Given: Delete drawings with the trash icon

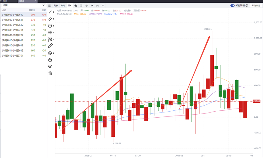Looking at the screenshot, I should pyautogui.click(x=50, y=73).
